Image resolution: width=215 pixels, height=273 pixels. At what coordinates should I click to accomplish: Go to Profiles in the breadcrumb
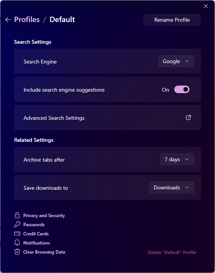[x=27, y=19]
